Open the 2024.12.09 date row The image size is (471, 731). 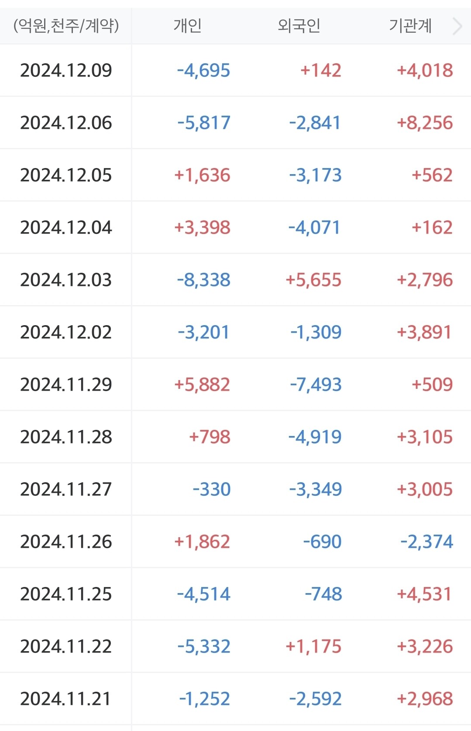click(x=66, y=71)
